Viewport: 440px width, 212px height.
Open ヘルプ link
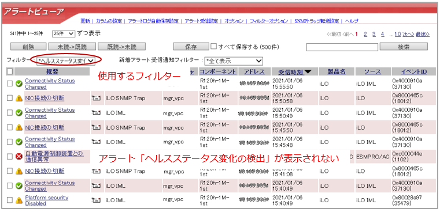pos(352,21)
